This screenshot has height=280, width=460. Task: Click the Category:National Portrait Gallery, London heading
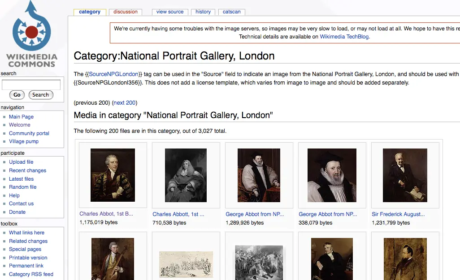(174, 56)
